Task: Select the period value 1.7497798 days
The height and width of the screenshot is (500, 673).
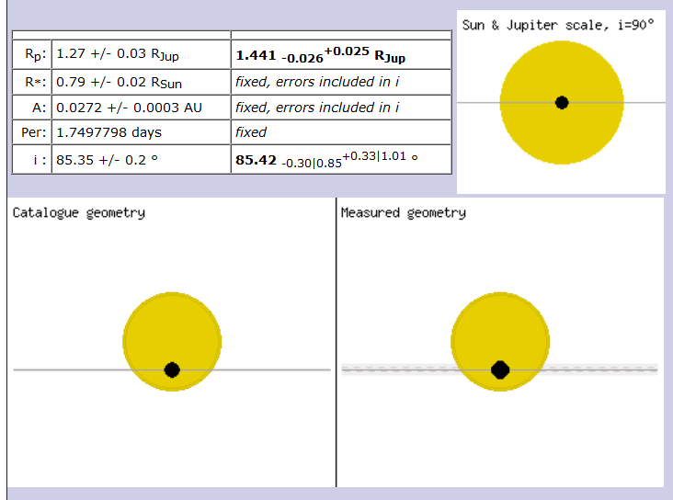Action: pyautogui.click(x=108, y=132)
